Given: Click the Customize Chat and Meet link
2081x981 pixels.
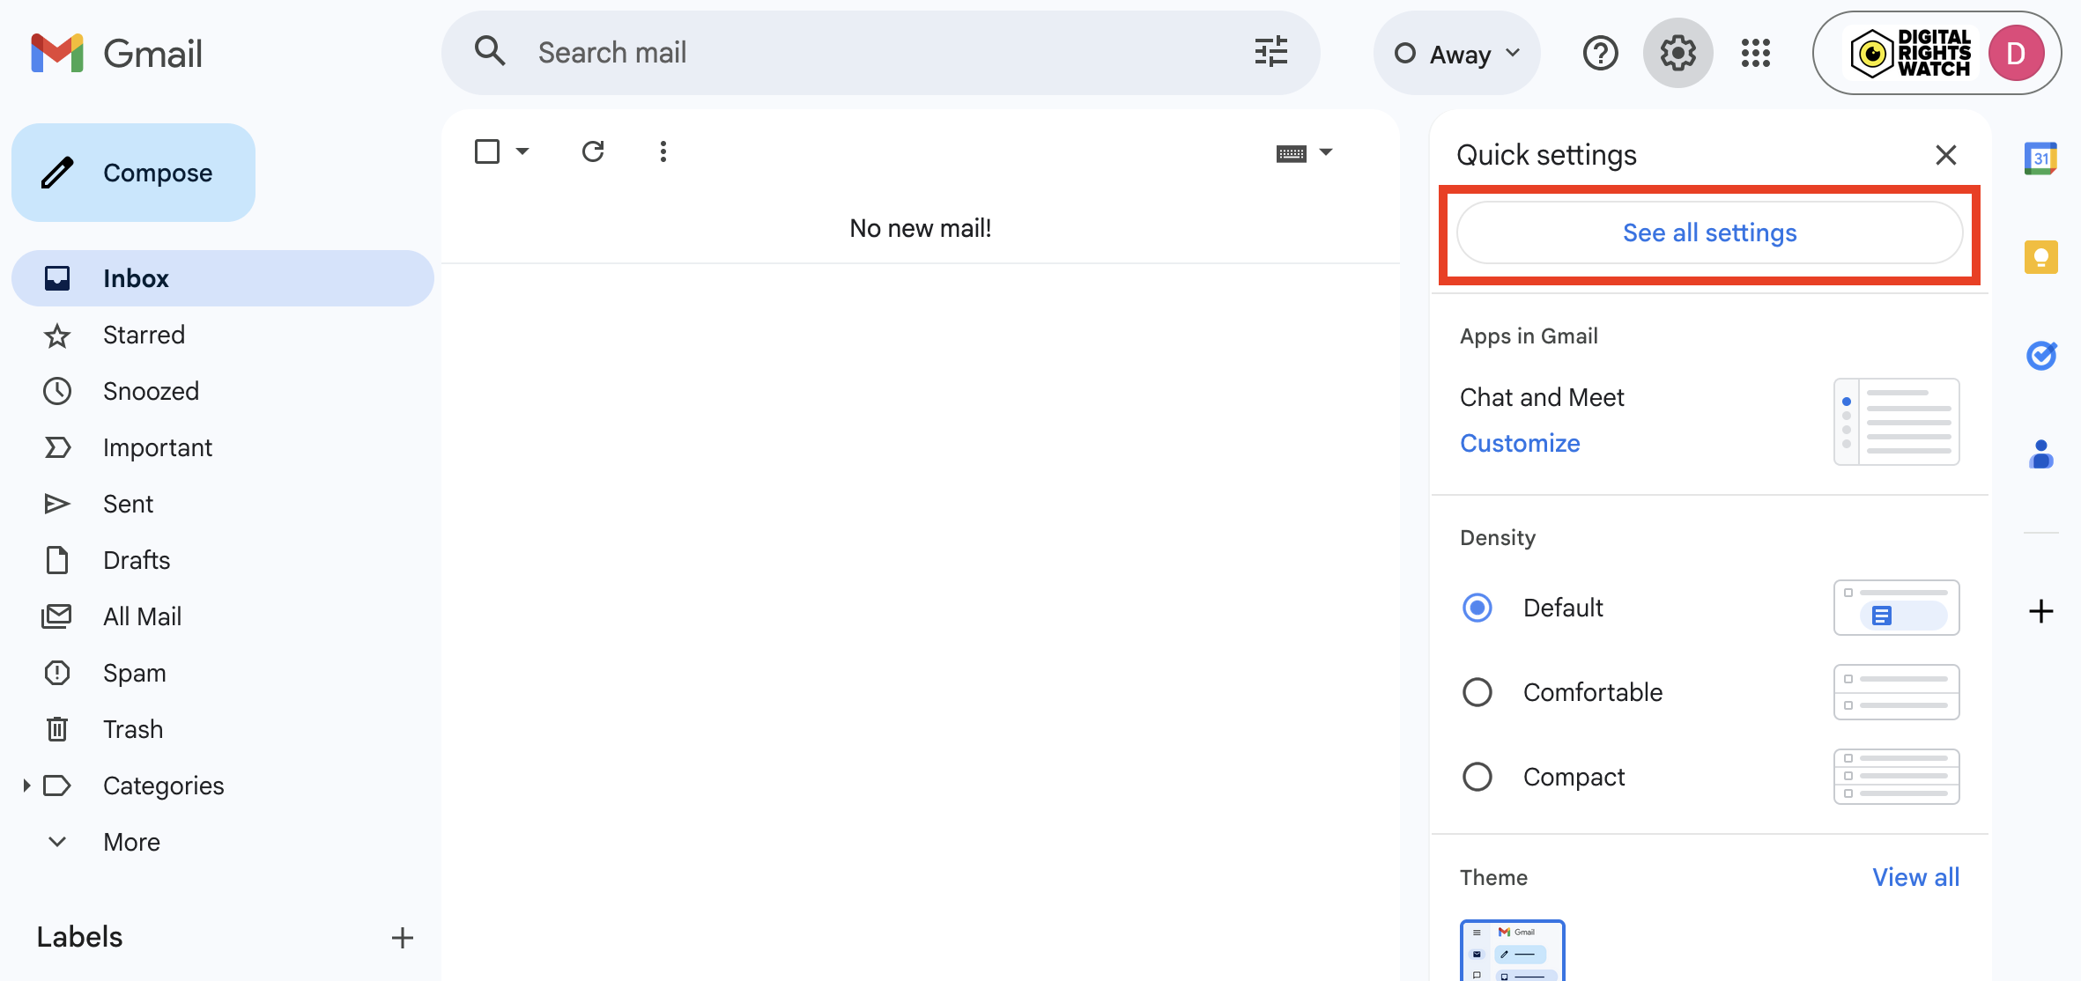Looking at the screenshot, I should 1520,443.
